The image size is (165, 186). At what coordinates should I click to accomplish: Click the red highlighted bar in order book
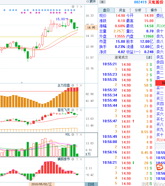click(160, 83)
